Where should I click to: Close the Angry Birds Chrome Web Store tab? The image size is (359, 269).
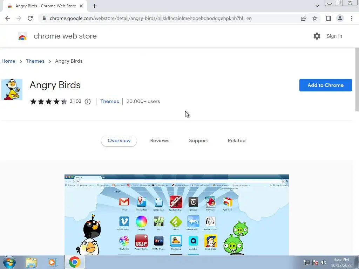[81, 6]
